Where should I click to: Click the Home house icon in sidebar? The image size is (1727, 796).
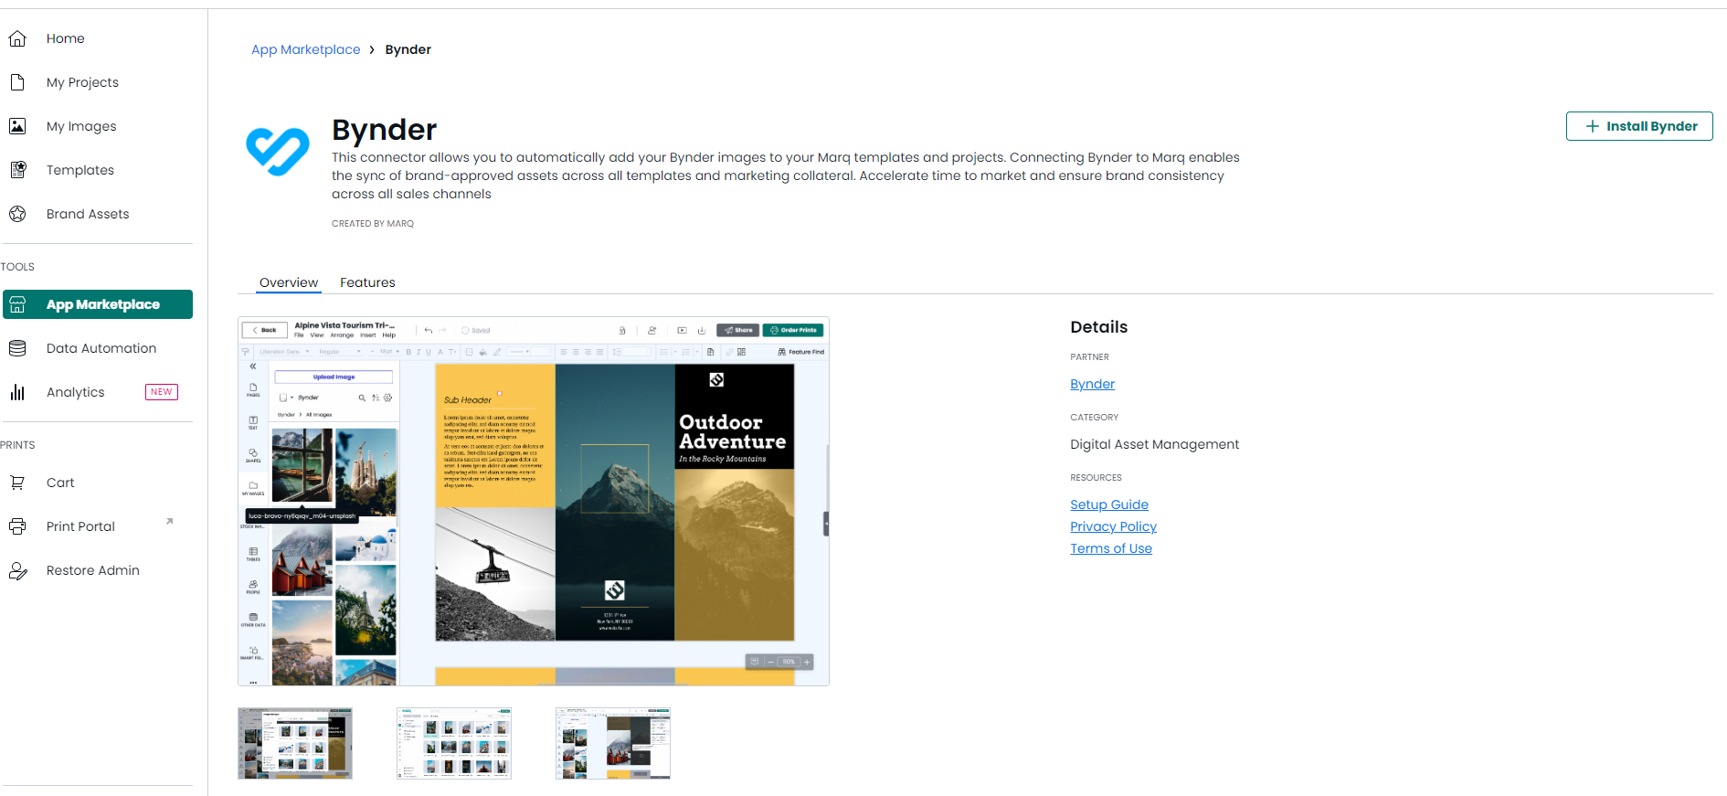tap(17, 38)
